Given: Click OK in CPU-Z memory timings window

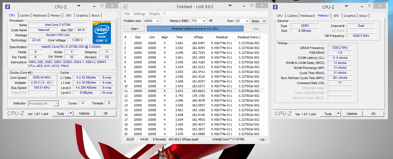Looking at the screenshot, I should pos(374,114).
